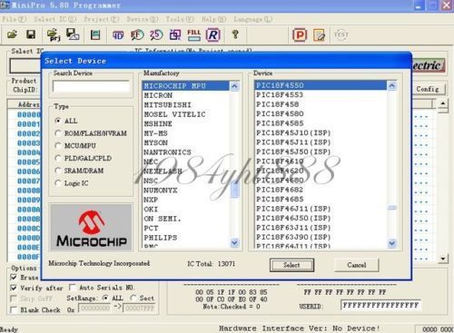Click the red P program icon
This screenshot has width=454, height=333.
click(x=300, y=35)
